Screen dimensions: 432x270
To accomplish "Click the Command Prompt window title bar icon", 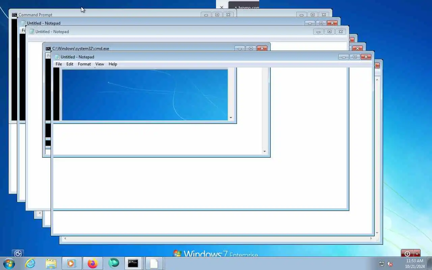I will click(x=15, y=15).
